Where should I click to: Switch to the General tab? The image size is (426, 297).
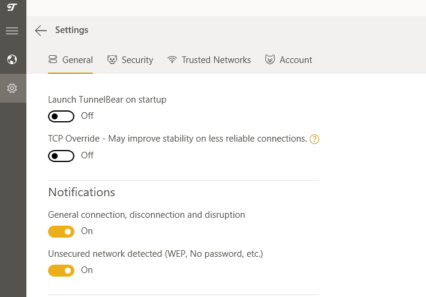pos(70,60)
